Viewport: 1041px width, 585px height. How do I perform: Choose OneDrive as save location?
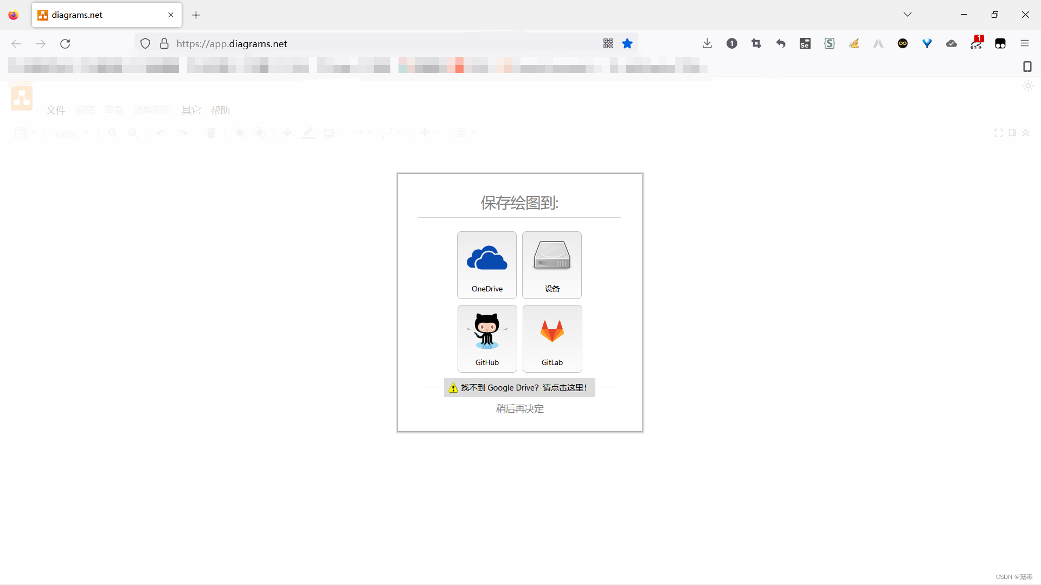486,265
